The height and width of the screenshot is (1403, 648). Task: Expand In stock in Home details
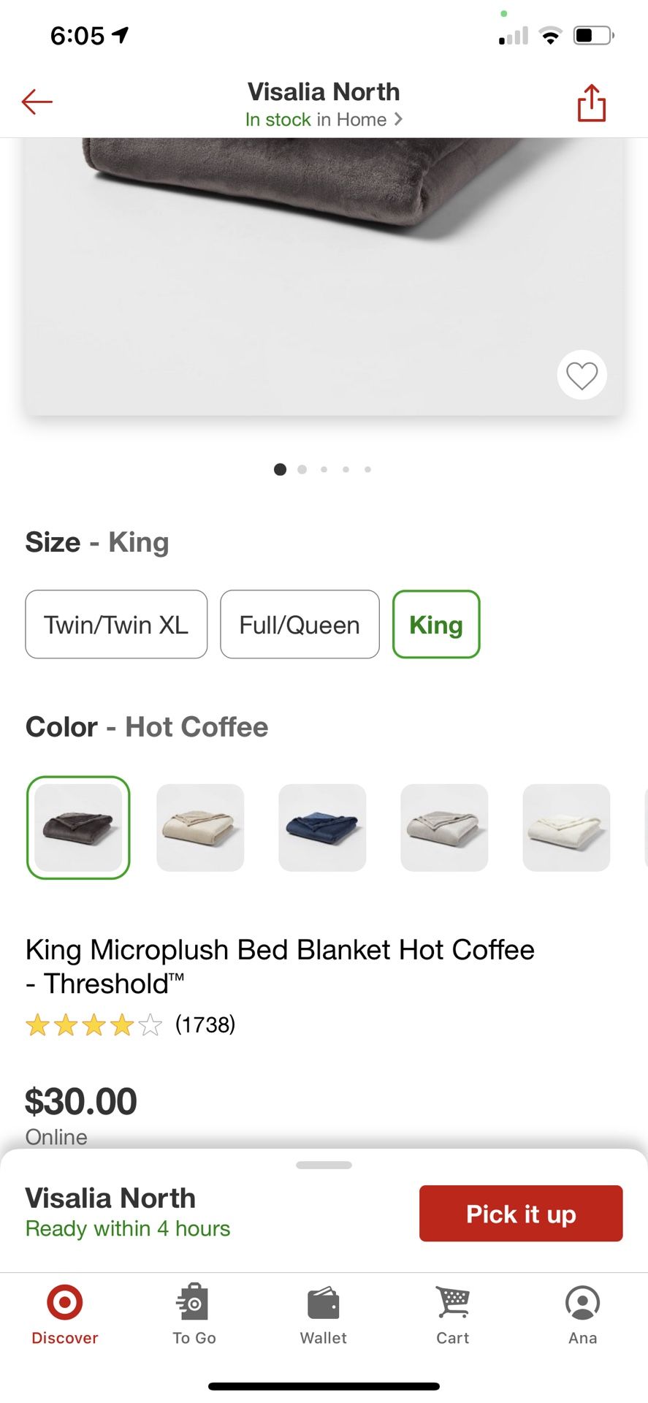324,119
